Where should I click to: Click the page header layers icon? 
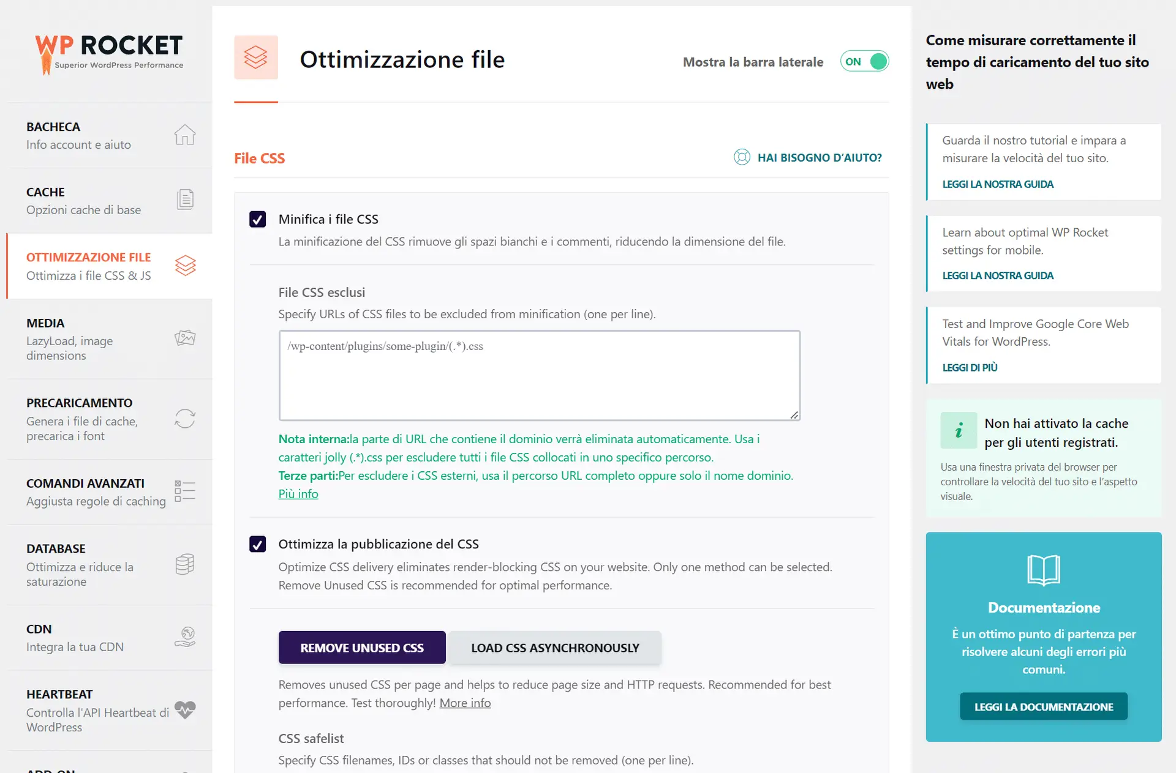tap(256, 58)
